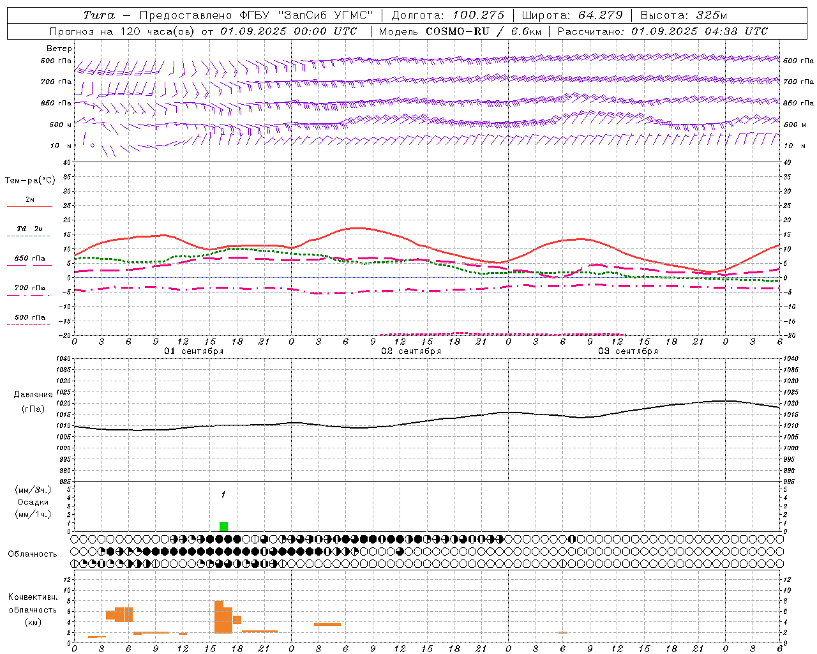Click the "(мм/1ч.)" precipitation unit label
This screenshot has width=817, height=654.
(x=33, y=514)
